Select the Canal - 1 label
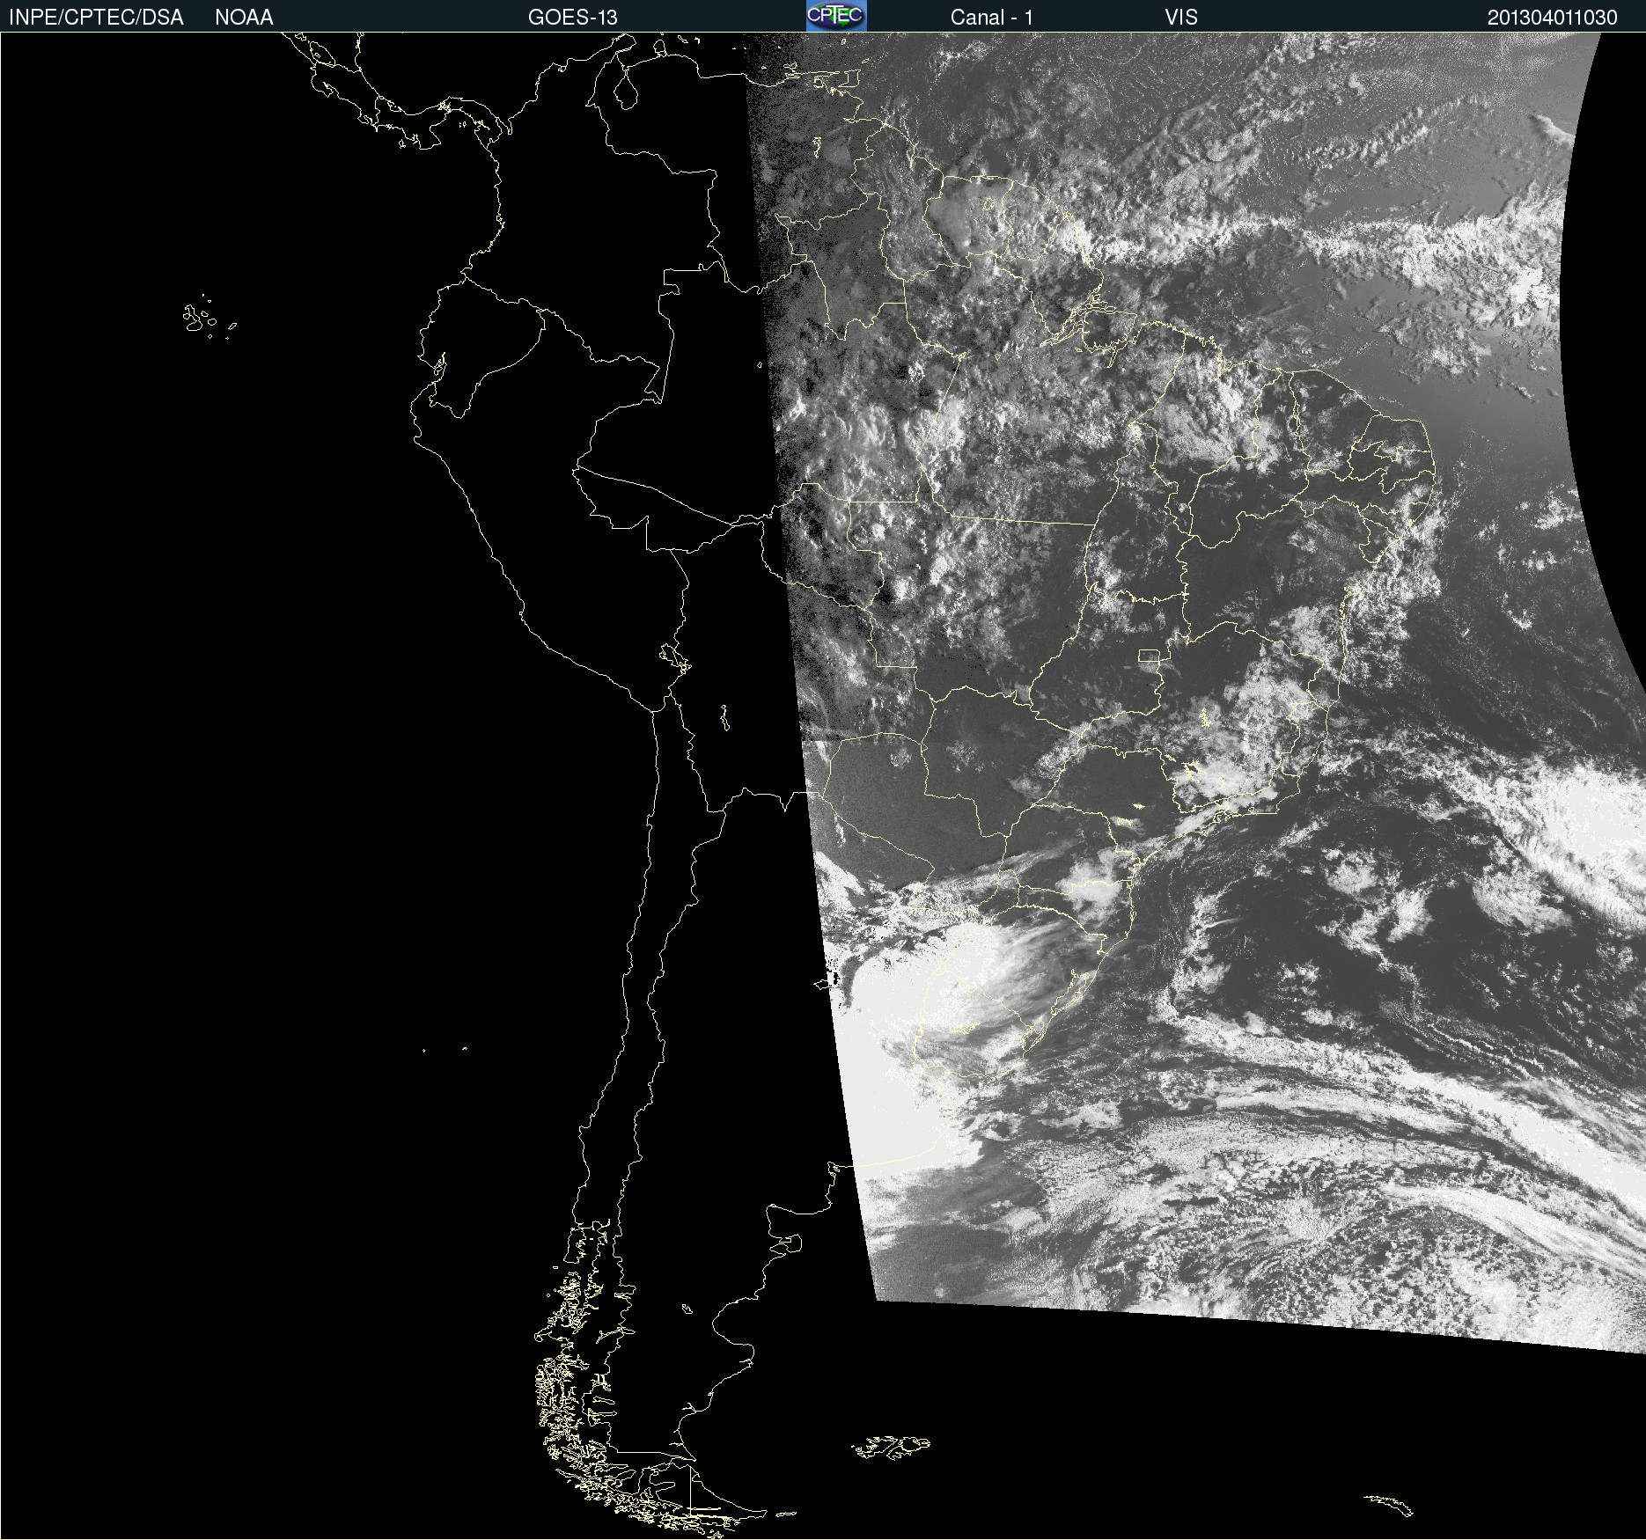Viewport: 1646px width, 1540px height. (x=992, y=18)
